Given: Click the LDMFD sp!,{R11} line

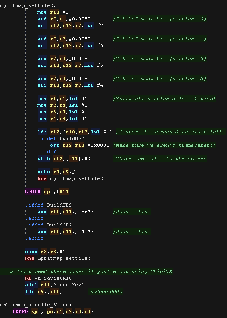Looking at the screenshot, I should (x=48, y=192).
